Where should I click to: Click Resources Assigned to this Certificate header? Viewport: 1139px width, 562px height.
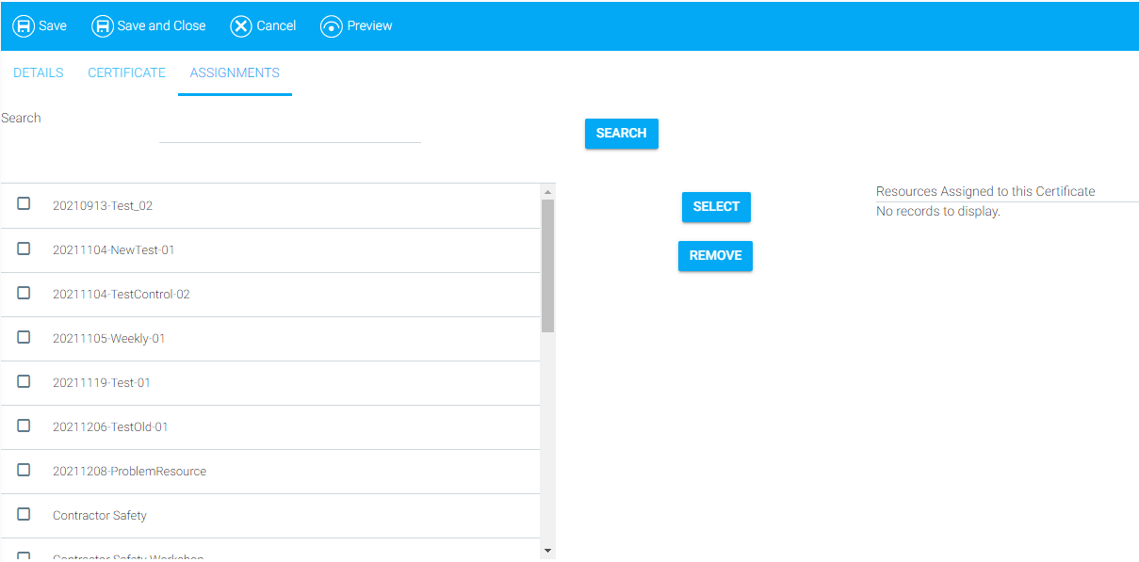(x=985, y=191)
